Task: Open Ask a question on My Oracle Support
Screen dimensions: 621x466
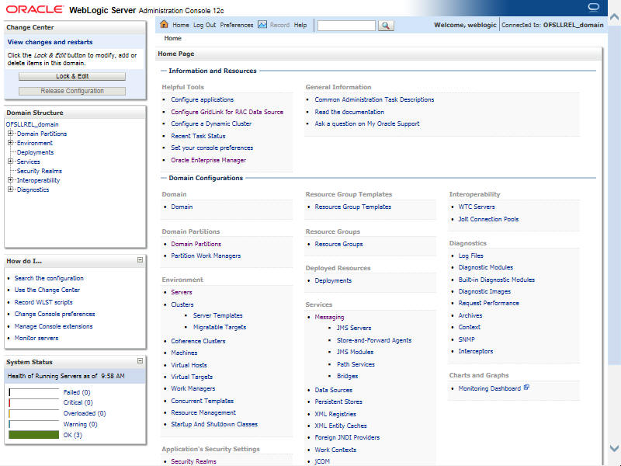Action: (x=367, y=123)
